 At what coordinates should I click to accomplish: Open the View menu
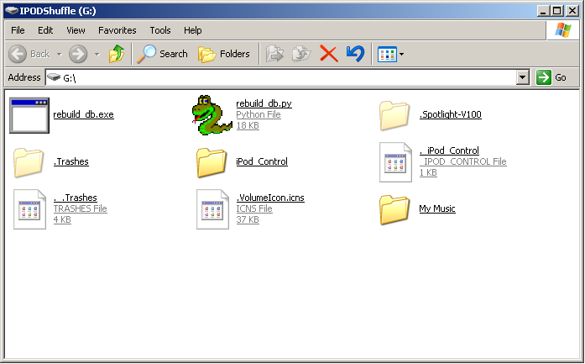76,30
